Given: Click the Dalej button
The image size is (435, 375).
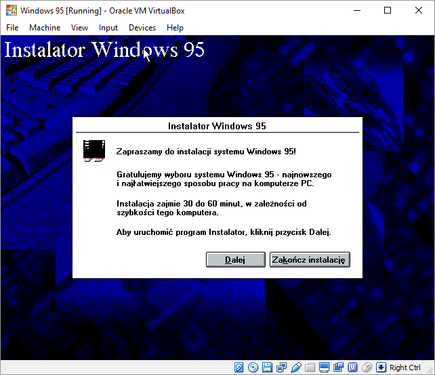Looking at the screenshot, I should (x=236, y=260).
